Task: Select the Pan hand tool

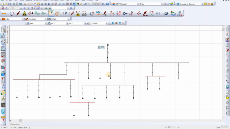Action: 35,4
